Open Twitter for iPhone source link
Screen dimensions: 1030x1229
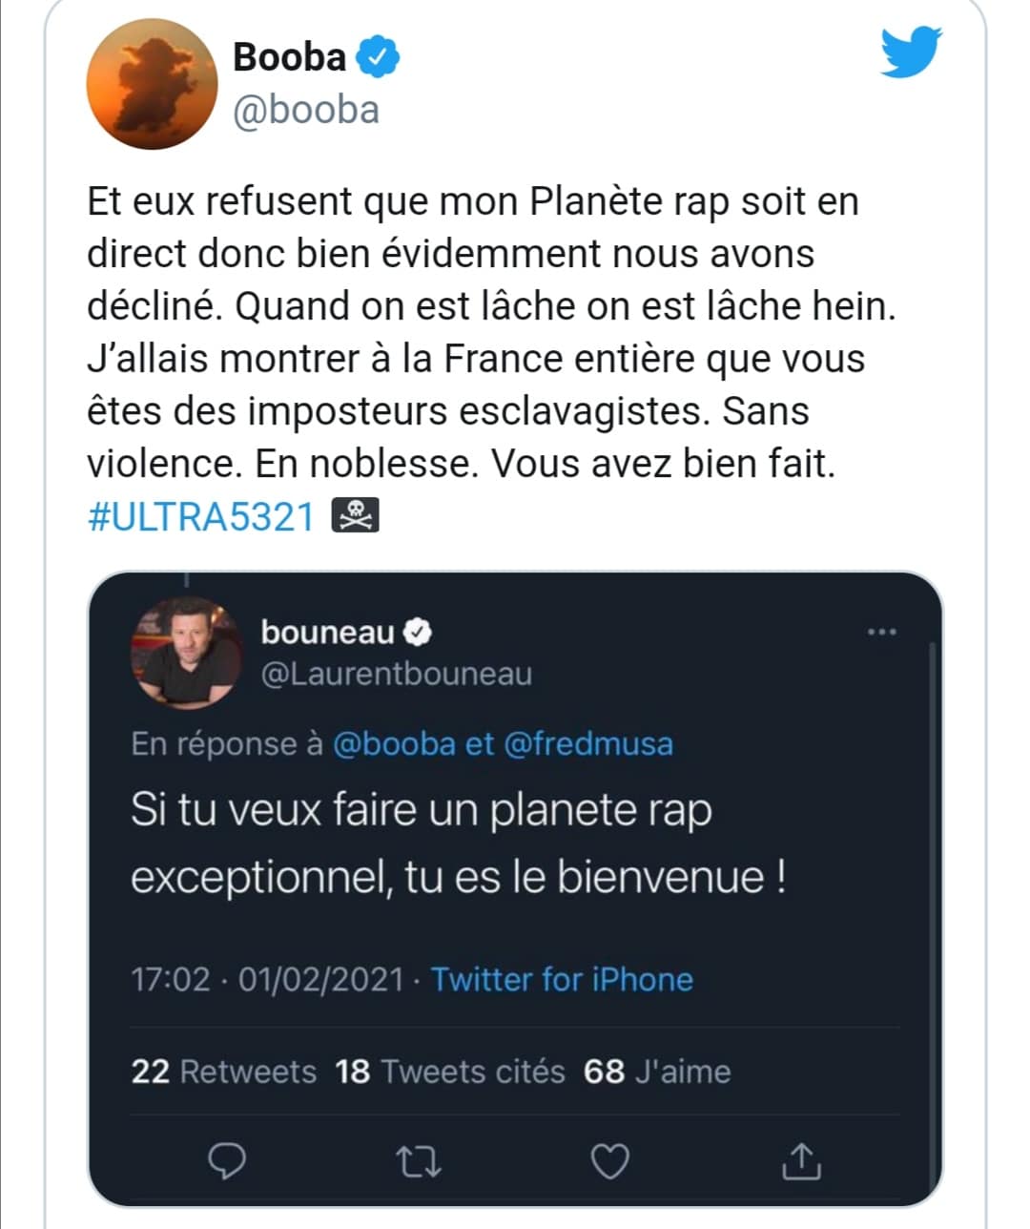[x=562, y=980]
